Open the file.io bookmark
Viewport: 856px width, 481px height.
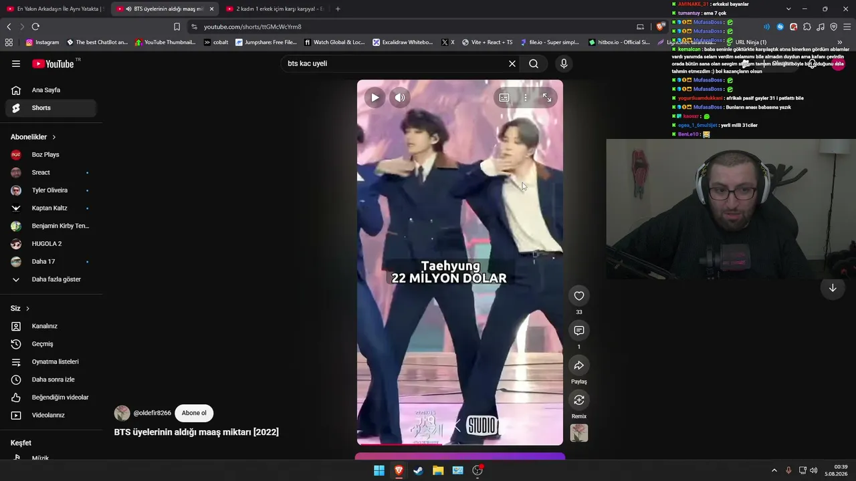pos(549,42)
